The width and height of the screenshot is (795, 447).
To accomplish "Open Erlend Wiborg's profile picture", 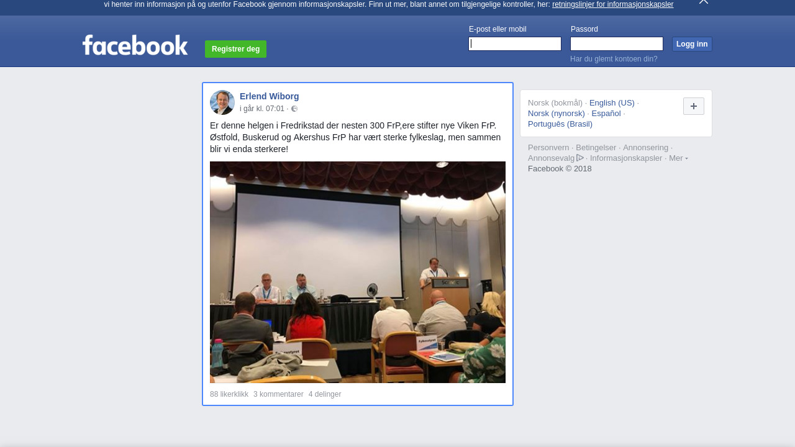I will (x=222, y=102).
